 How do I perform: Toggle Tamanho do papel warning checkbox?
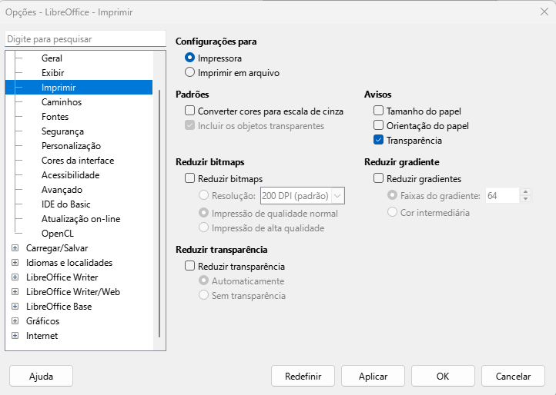[x=378, y=111]
